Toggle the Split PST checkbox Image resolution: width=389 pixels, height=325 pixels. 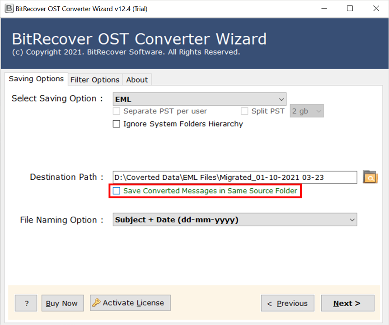(x=244, y=111)
